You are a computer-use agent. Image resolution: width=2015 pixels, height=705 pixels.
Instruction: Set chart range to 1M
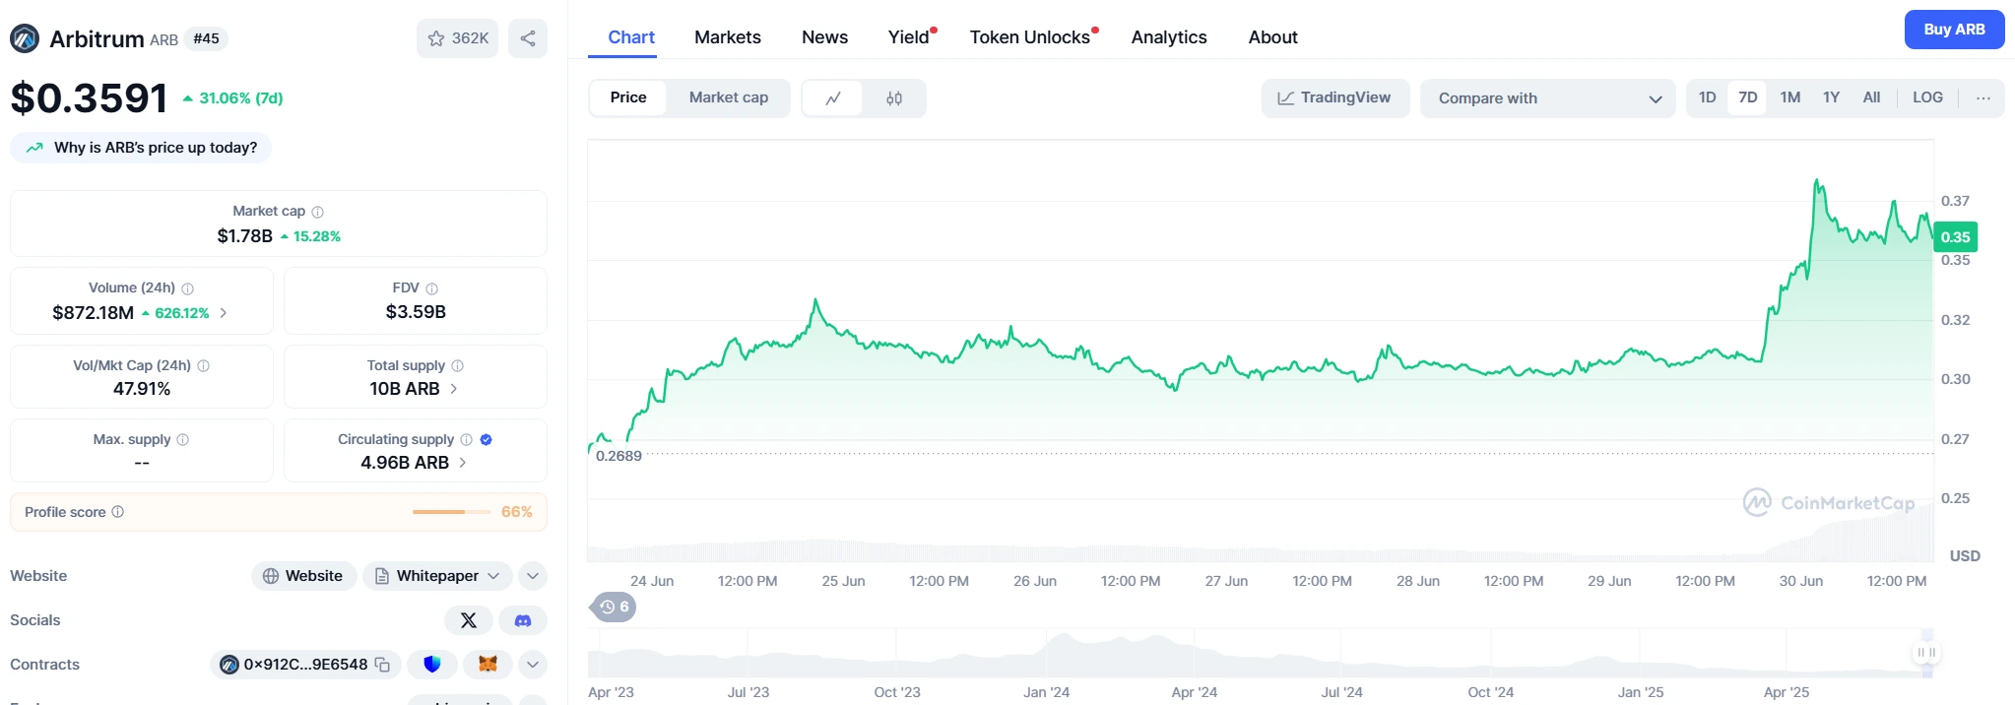pyautogui.click(x=1790, y=97)
